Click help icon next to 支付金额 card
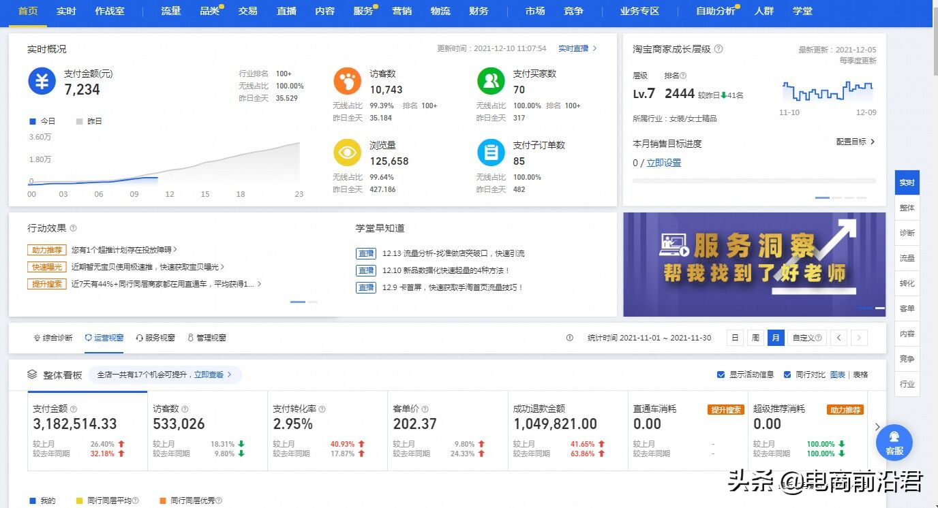This screenshot has width=938, height=508. click(74, 409)
